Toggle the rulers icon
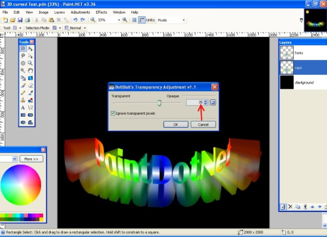327x237 pixels. pyautogui.click(x=142, y=20)
